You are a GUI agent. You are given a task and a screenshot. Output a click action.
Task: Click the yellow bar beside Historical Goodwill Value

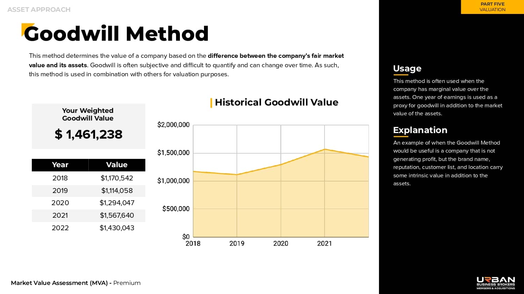(211, 103)
